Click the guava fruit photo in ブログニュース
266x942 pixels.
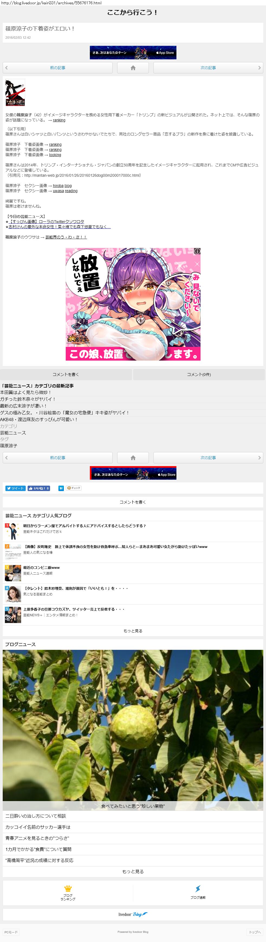133,728
